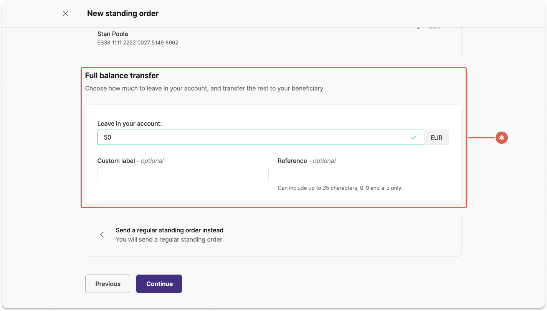Viewport: 547px width, 311px height.
Task: Click the Full balance transfer heading
Action: [x=122, y=76]
